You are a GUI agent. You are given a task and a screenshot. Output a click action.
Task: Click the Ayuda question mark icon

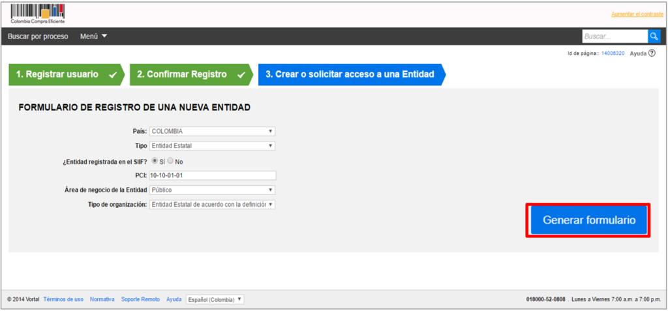(x=651, y=53)
